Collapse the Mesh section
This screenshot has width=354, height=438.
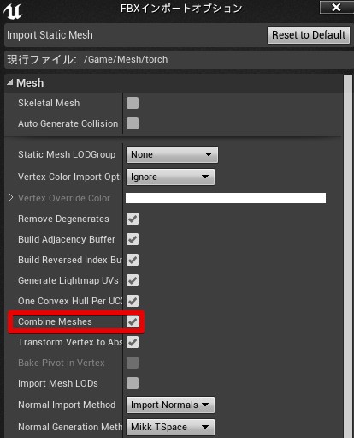(10, 83)
